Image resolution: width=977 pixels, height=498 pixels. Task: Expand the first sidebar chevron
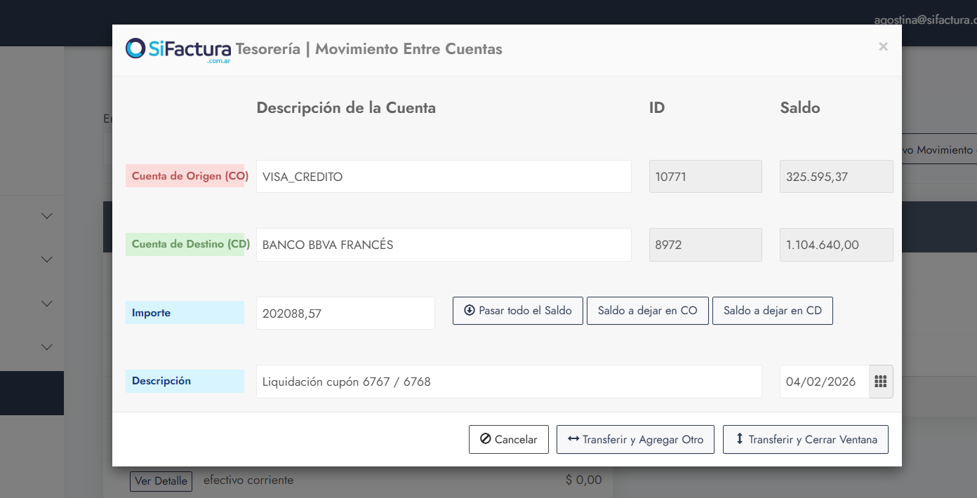tap(47, 216)
